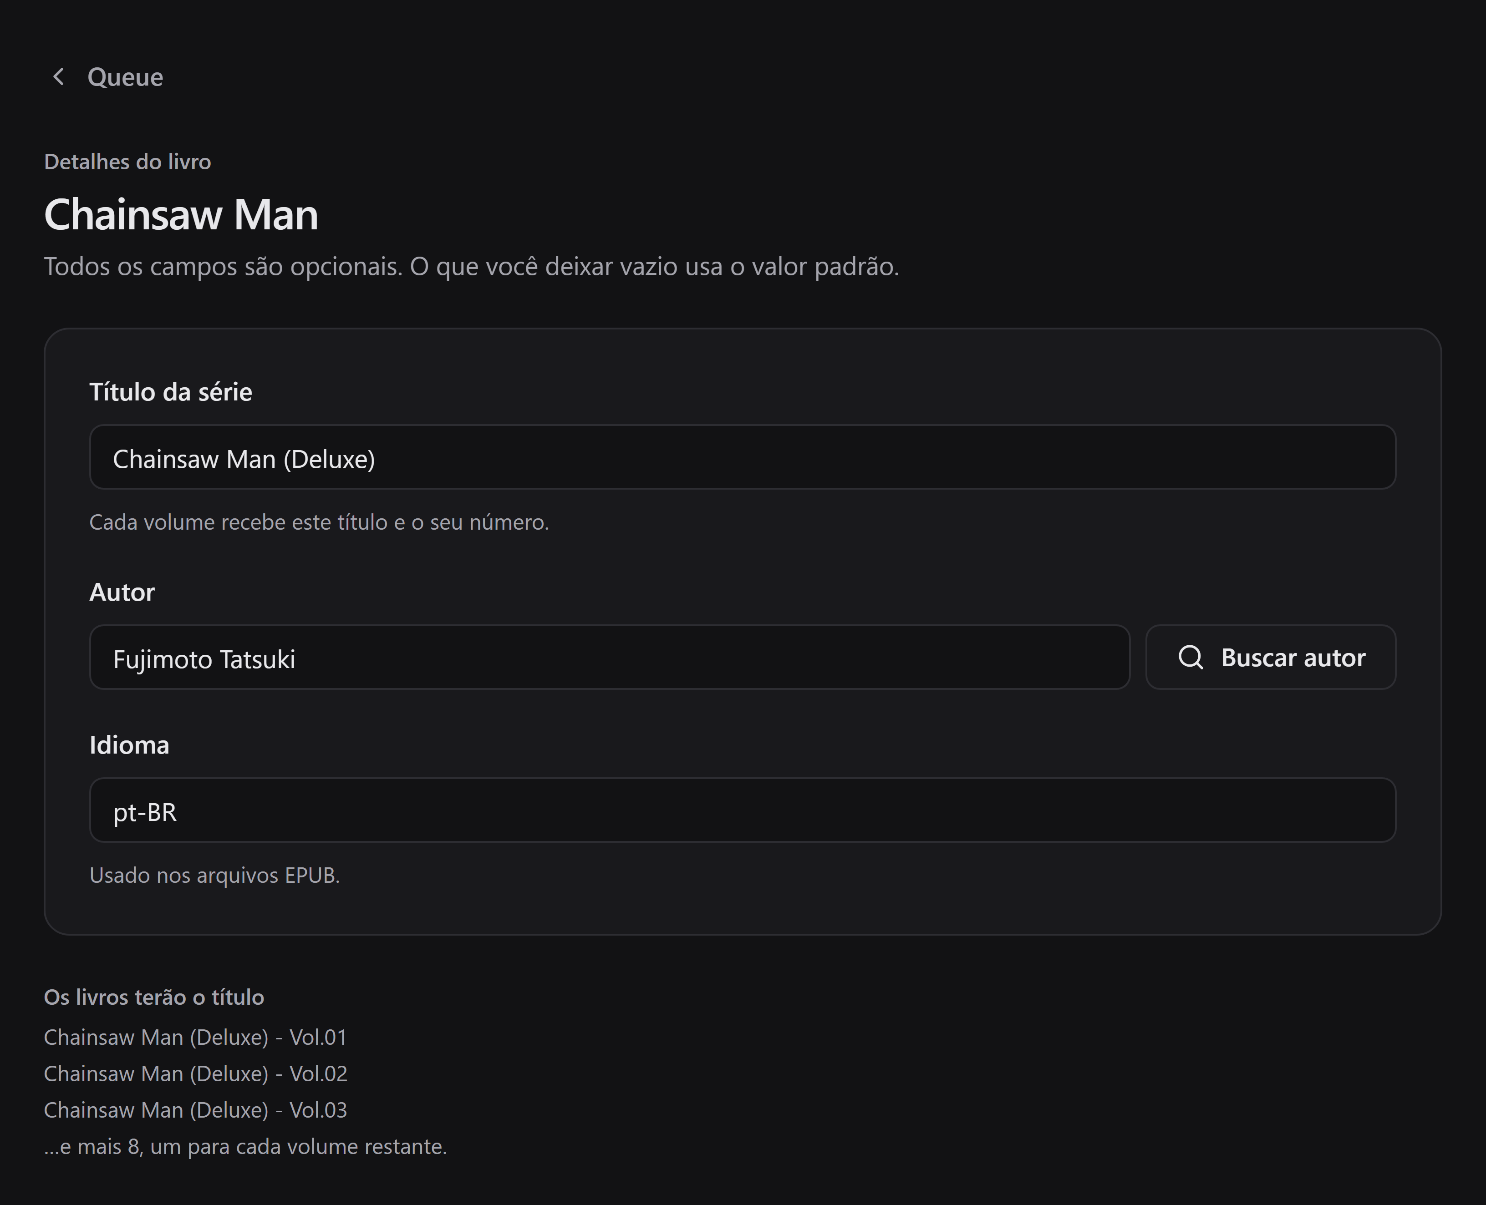Click the Chainsaw Man page heading
Viewport: 1486px width, 1205px height.
pyautogui.click(x=181, y=214)
